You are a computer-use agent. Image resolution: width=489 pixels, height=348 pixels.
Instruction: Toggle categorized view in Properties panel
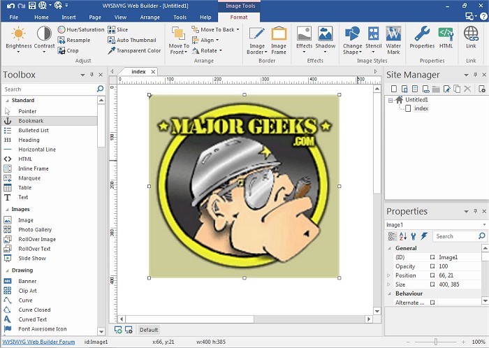[391, 236]
